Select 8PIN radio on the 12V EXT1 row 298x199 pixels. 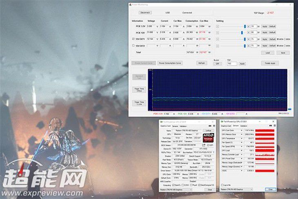pyautogui.click(x=285, y=39)
